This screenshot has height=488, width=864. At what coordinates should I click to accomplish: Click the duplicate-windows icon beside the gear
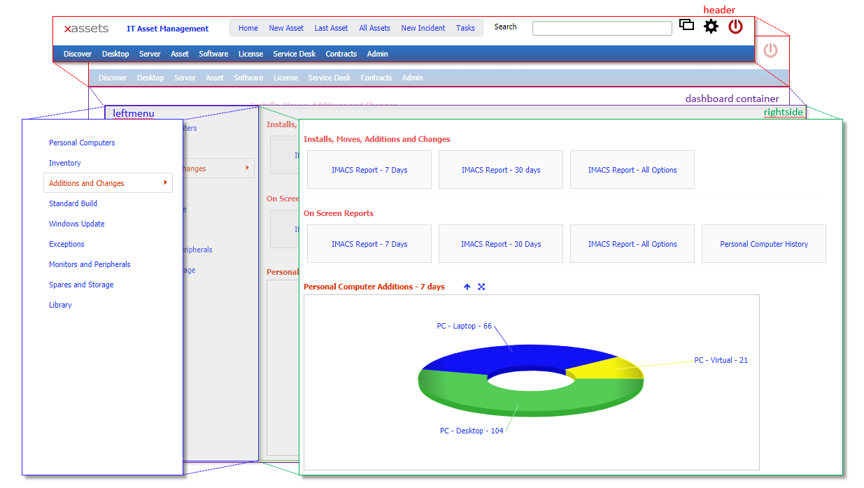686,24
